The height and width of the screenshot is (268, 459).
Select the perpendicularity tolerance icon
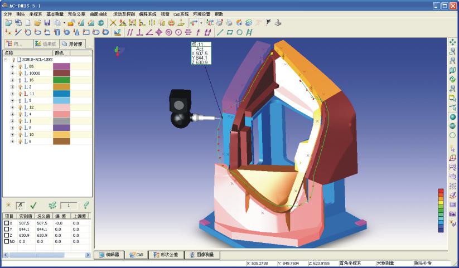(140, 32)
